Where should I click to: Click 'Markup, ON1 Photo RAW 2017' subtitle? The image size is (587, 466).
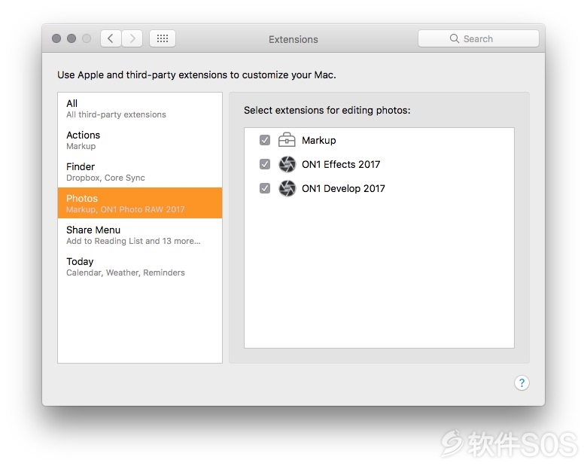pos(126,209)
